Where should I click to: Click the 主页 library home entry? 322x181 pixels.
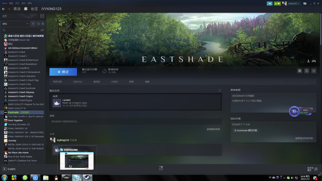pyautogui.click(x=5, y=16)
